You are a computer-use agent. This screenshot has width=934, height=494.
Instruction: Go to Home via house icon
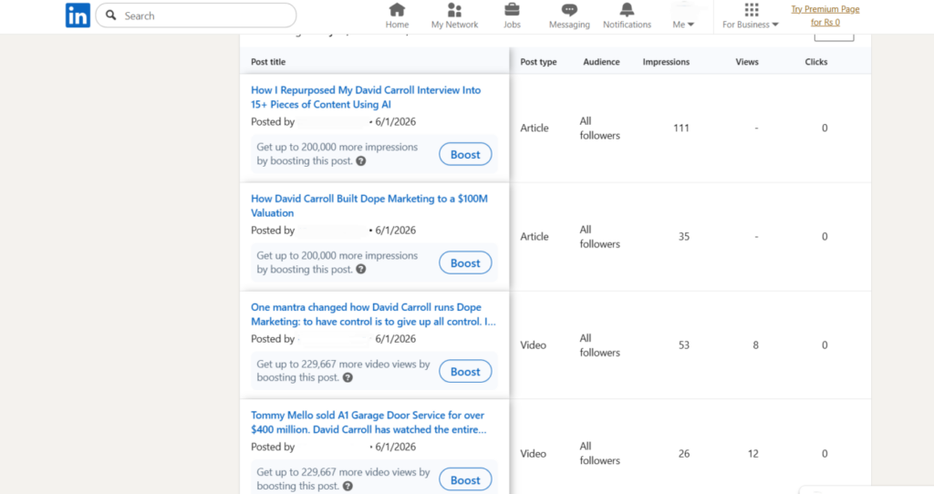pos(397,10)
